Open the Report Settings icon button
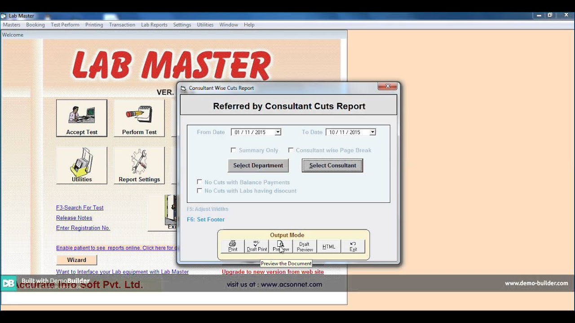575x323 pixels. 139,166
